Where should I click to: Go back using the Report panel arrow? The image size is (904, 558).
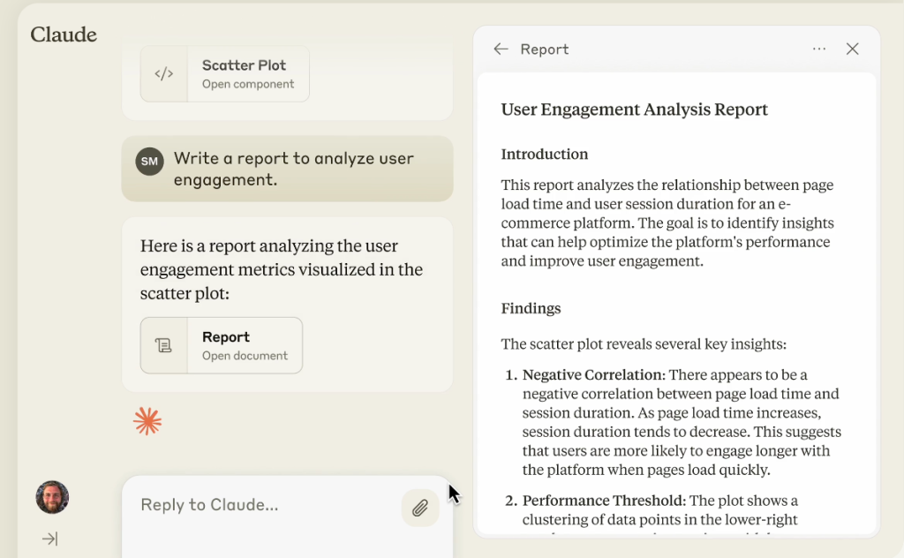pos(501,49)
